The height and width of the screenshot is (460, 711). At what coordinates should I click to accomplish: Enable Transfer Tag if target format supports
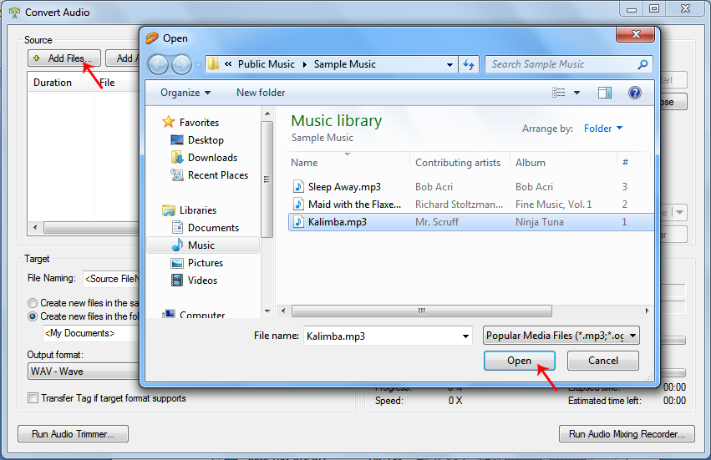pyautogui.click(x=33, y=398)
